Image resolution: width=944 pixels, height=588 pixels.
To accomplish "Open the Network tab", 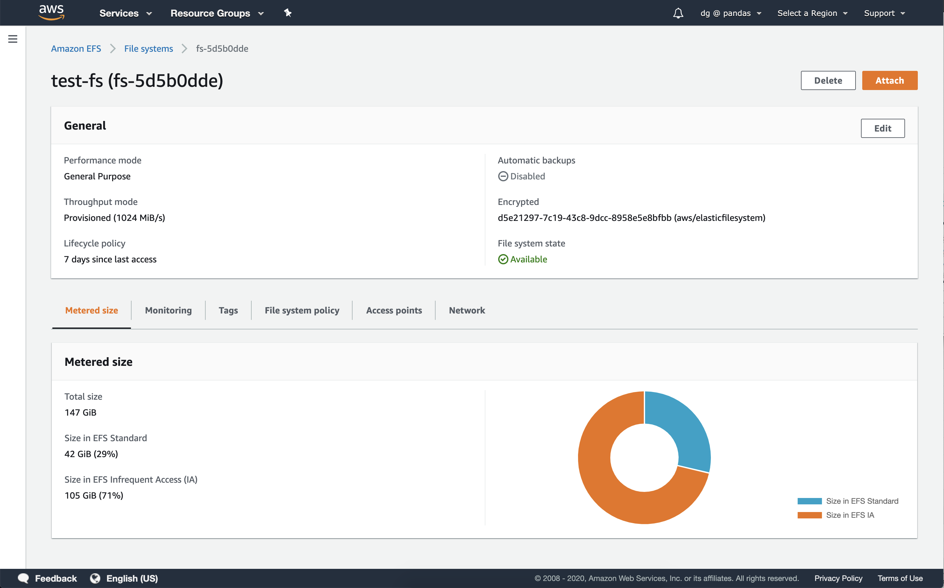I will point(467,310).
